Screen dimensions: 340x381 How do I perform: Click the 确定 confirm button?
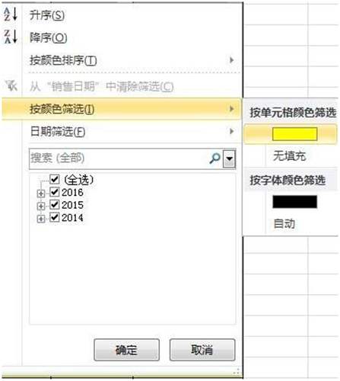pyautogui.click(x=126, y=350)
